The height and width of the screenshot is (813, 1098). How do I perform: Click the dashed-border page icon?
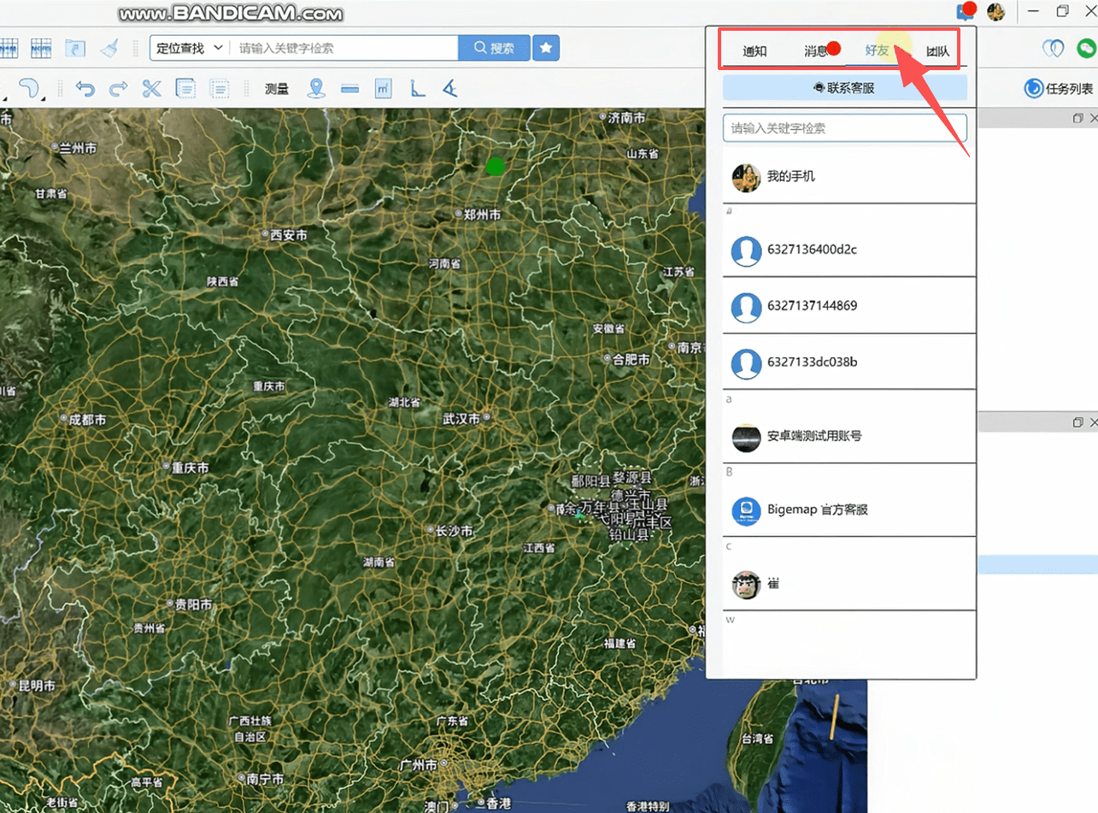pyautogui.click(x=220, y=88)
